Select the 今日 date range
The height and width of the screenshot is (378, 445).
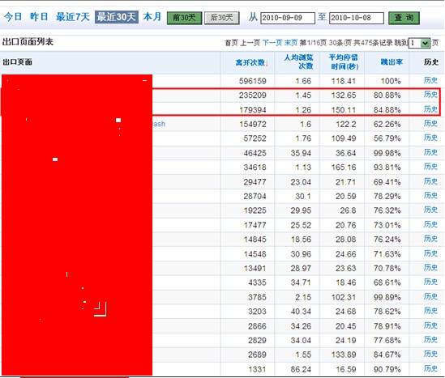click(13, 17)
